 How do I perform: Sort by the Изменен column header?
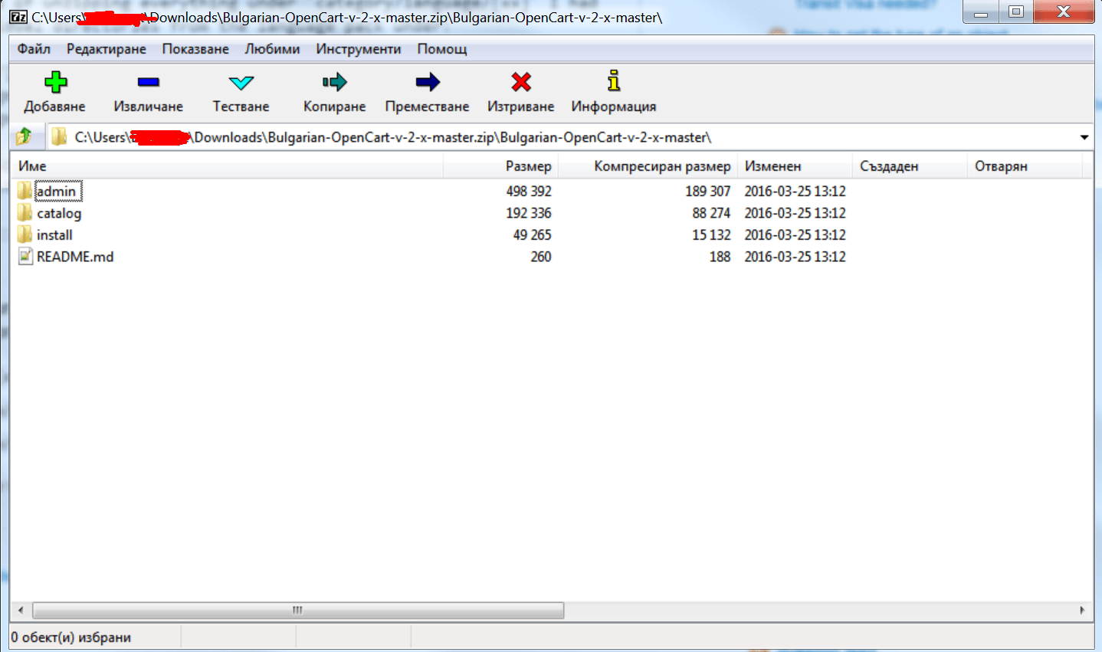click(x=772, y=166)
